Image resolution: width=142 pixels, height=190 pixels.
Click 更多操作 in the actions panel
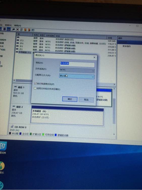tap(127, 46)
